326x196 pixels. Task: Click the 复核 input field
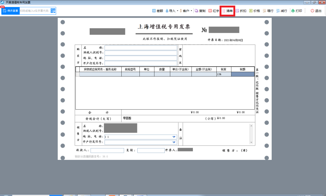pyautogui.click(x=151, y=150)
